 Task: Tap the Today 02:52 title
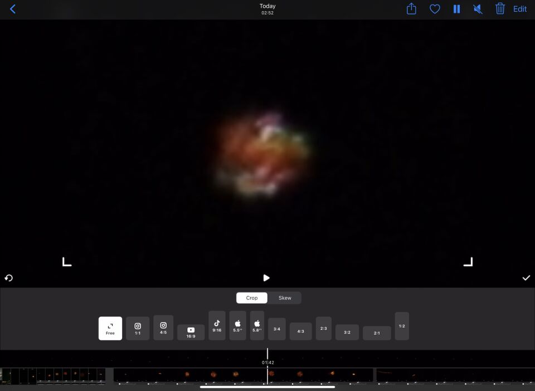pyautogui.click(x=267, y=9)
